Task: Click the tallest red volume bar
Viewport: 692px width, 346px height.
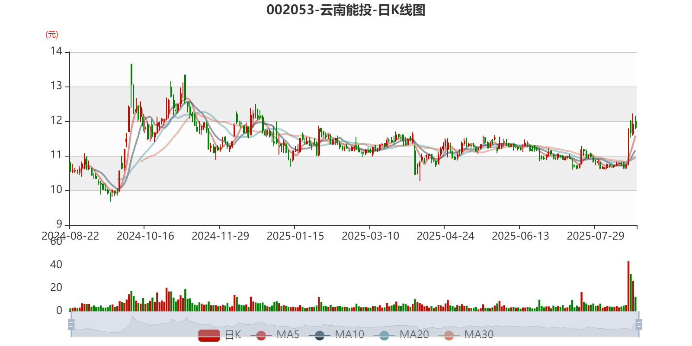Action: 628,286
